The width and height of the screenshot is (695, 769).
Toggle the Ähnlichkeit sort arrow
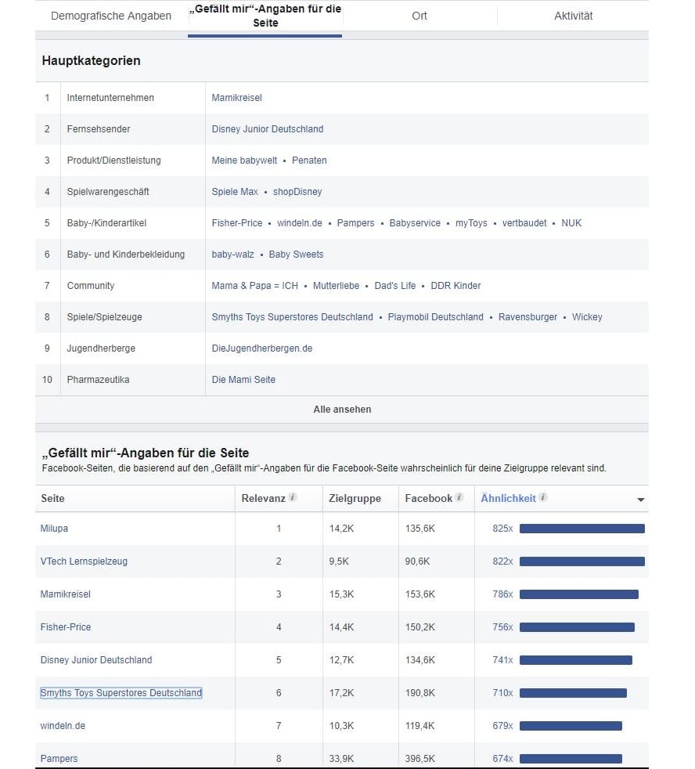click(640, 500)
